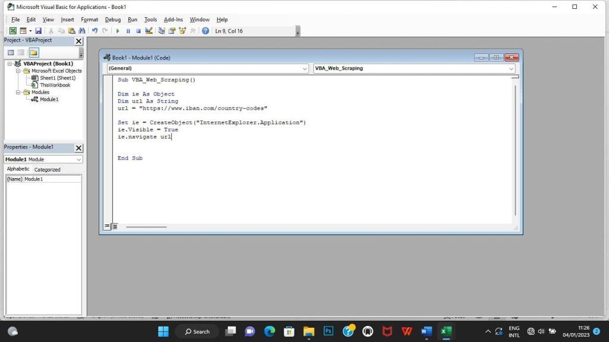This screenshot has height=342, width=609.
Task: Open the Run menu
Action: point(133,20)
